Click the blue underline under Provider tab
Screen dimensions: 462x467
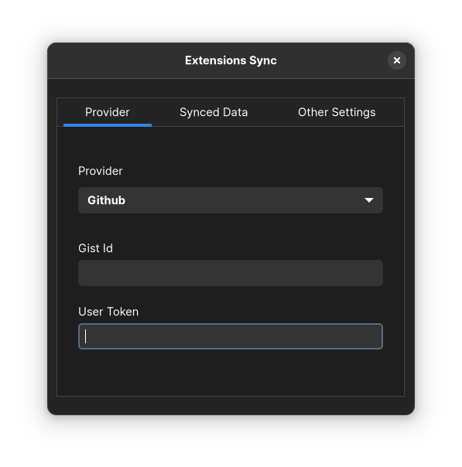pos(108,125)
